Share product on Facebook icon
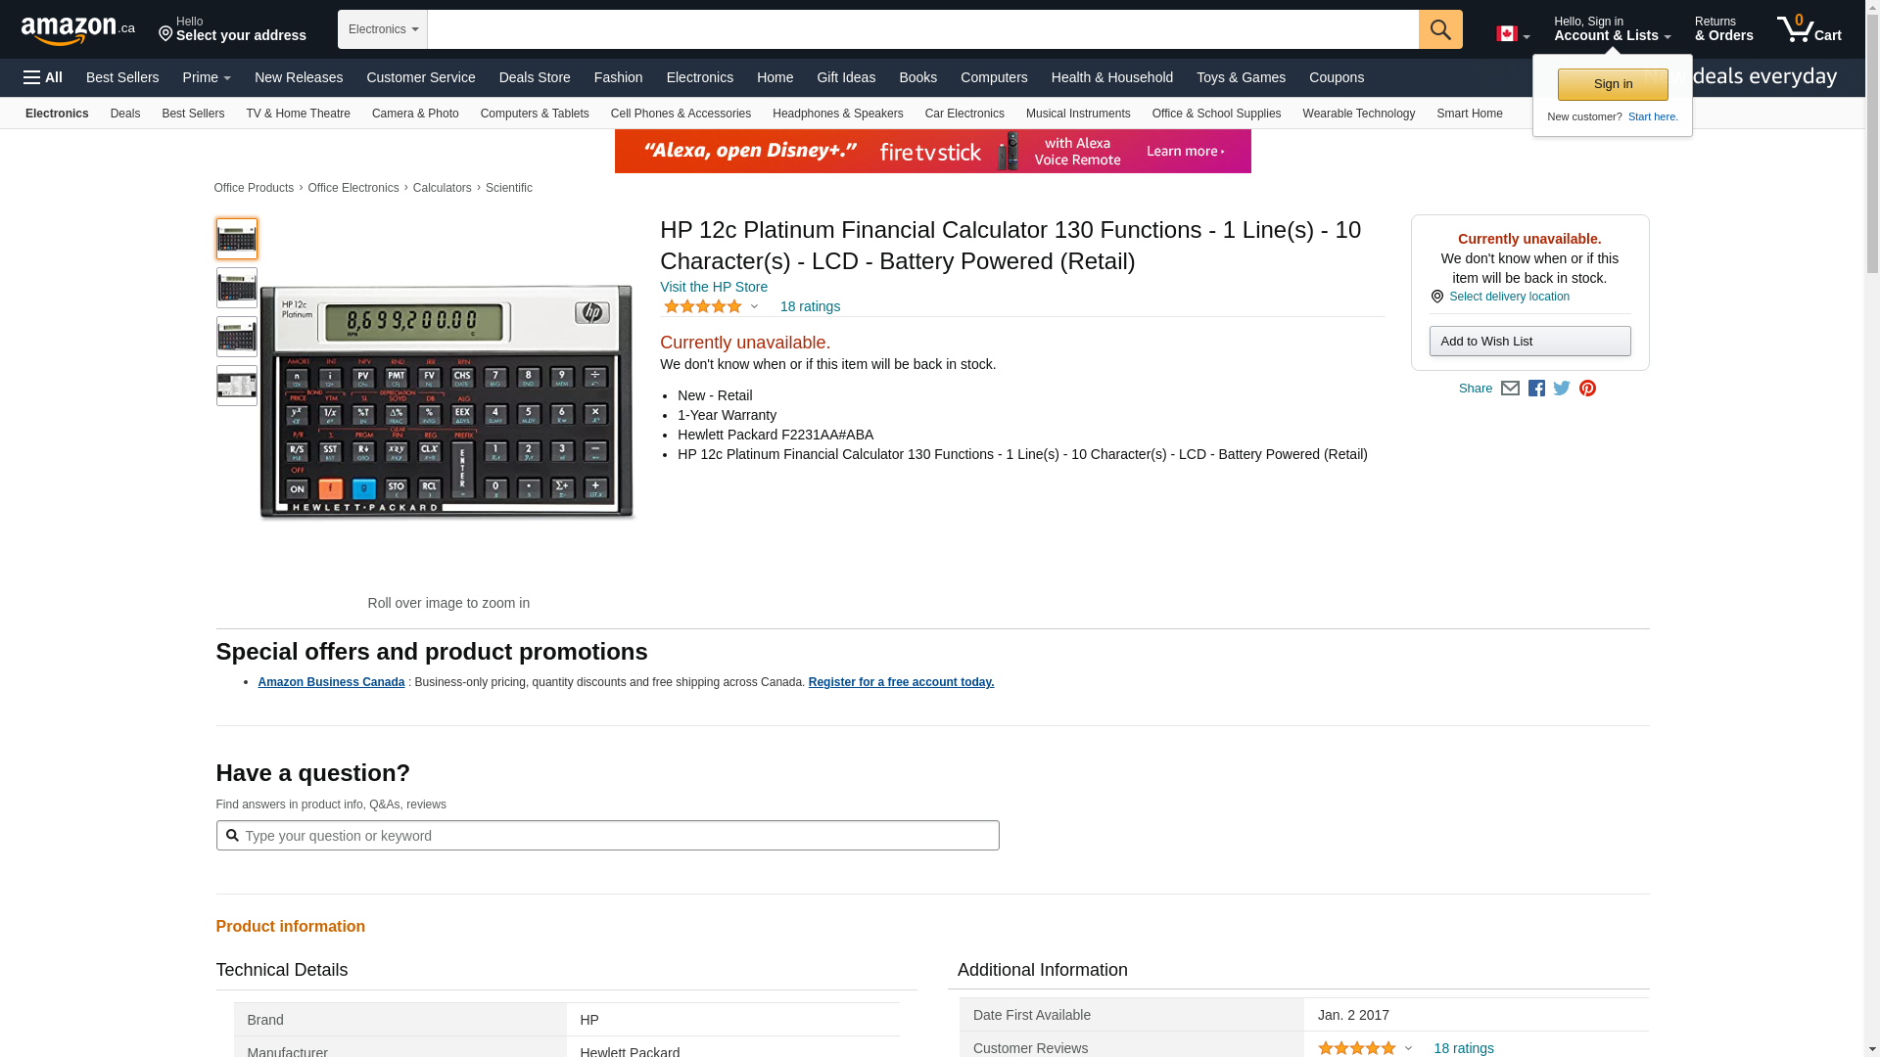The width and height of the screenshot is (1880, 1057). 1536,389
